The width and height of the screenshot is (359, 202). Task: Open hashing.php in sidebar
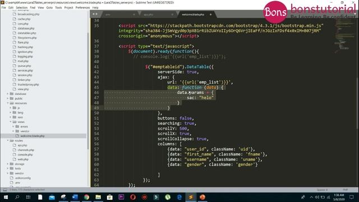25,47
